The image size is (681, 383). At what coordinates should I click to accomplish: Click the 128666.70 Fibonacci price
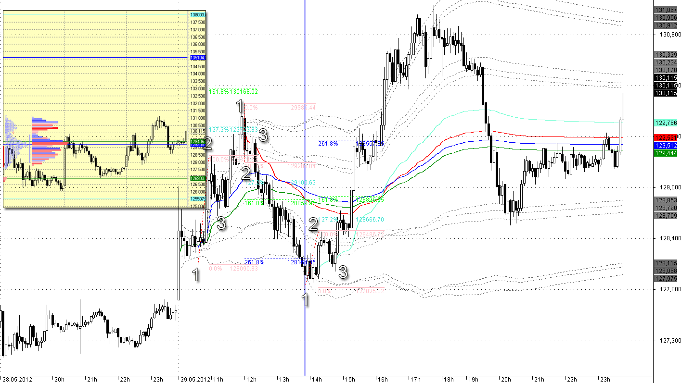[369, 219]
